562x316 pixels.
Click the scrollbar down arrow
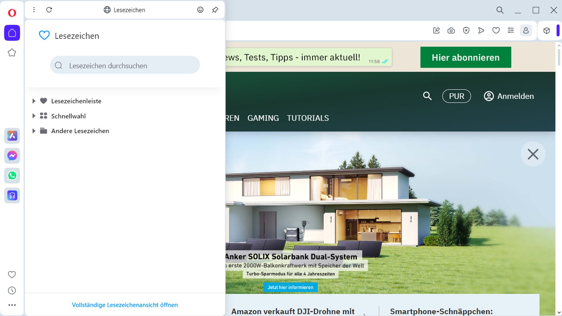coord(559,313)
